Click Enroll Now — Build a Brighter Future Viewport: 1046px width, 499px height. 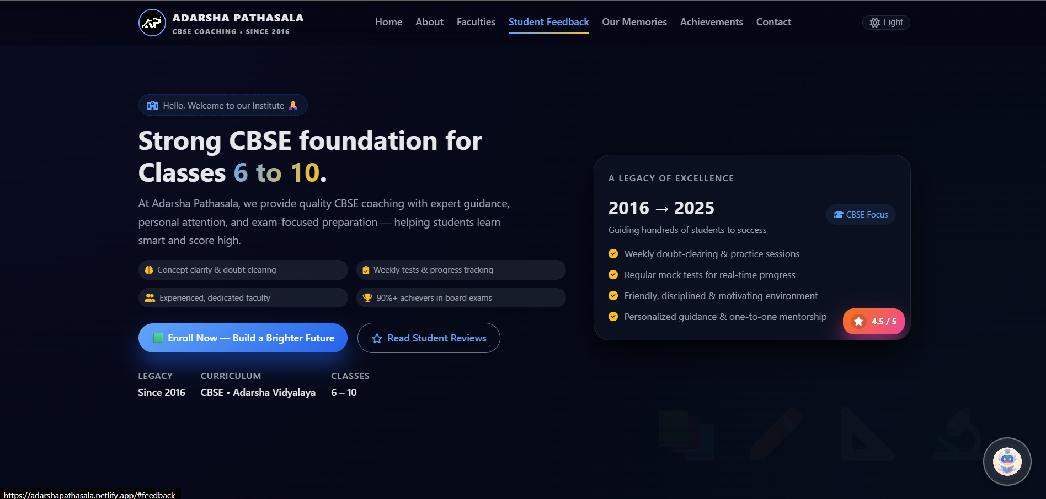[x=243, y=338]
